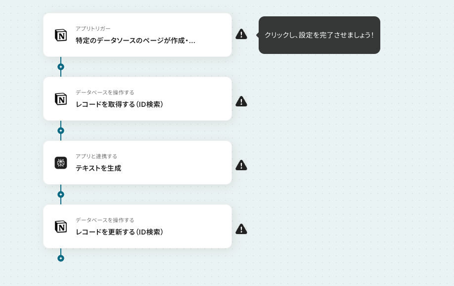Open the テキストを生成 step

pos(137,163)
